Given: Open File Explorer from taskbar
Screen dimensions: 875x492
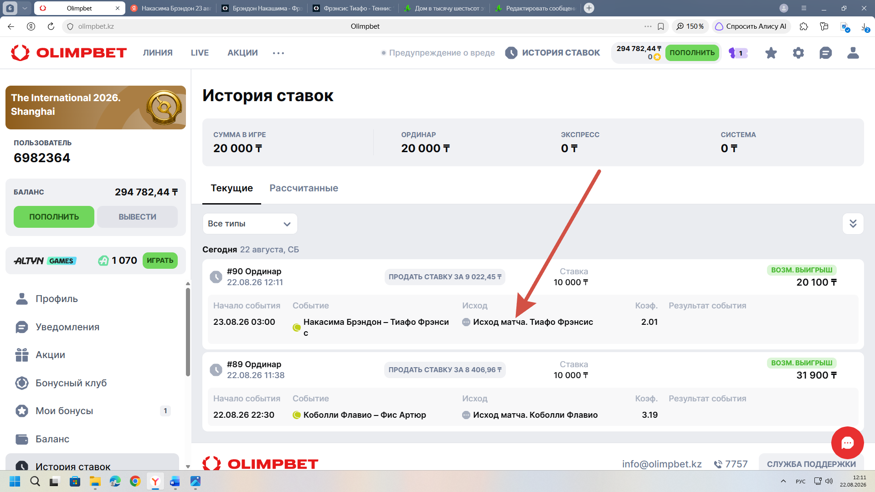Looking at the screenshot, I should (95, 481).
